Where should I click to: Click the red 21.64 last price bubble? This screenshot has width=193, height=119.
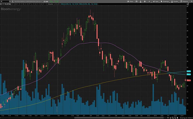point(189,81)
